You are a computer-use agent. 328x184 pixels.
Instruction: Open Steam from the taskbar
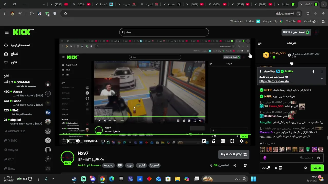pos(74,179)
